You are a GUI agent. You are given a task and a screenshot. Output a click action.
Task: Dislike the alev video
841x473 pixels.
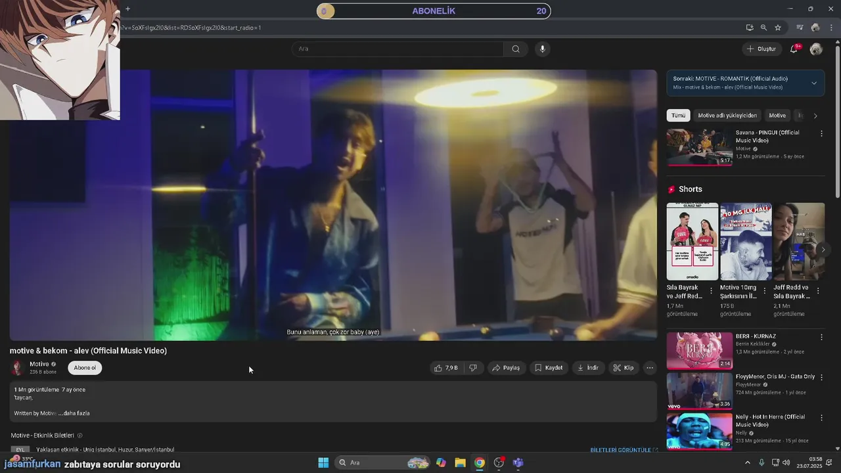coord(472,368)
